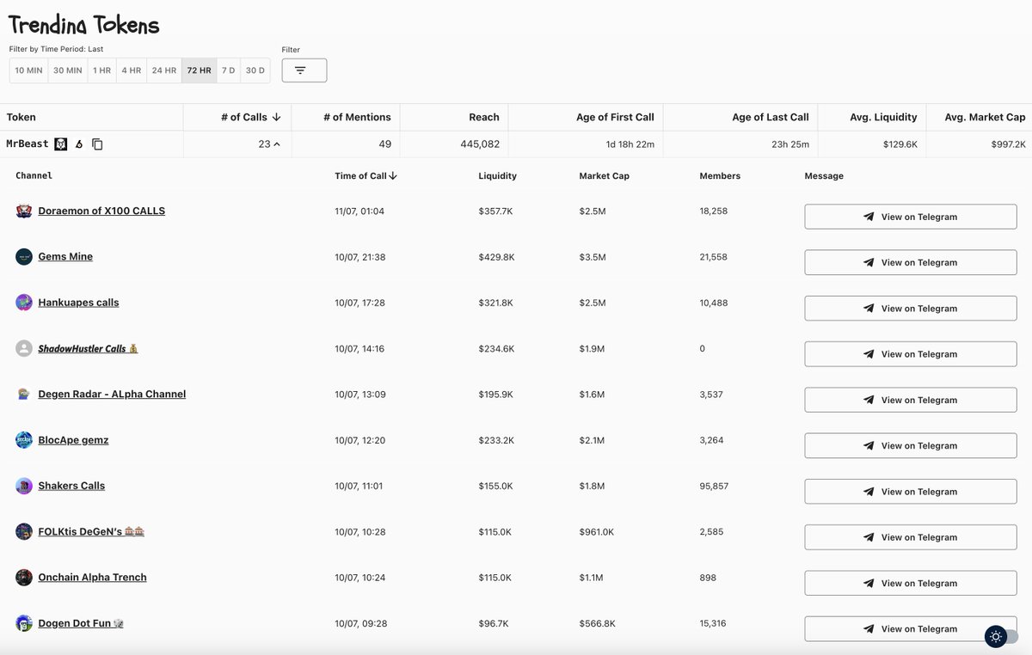Click the Gems Mine channel avatar
Screen dimensions: 1032x655
click(24, 256)
